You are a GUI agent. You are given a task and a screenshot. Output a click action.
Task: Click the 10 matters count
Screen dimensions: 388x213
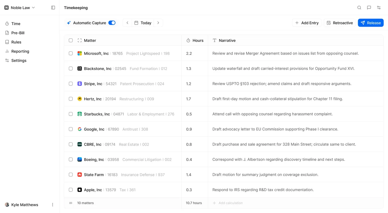[x=85, y=203]
